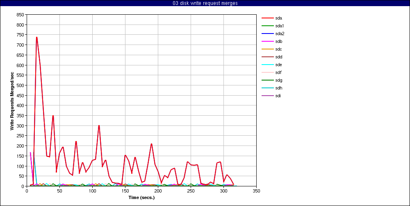Click the cyan sde legend line swatch
410x206 pixels.
coord(267,65)
